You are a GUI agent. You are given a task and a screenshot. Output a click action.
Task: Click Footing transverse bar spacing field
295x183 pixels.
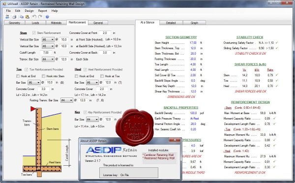point(83,100)
